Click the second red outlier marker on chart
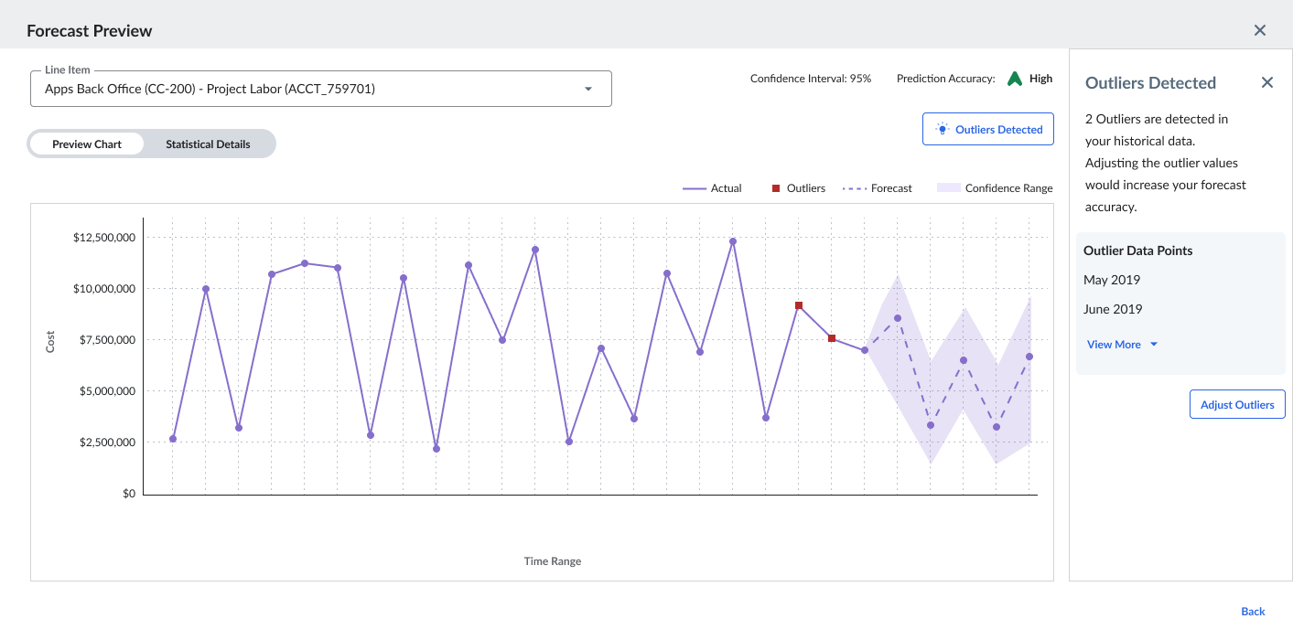This screenshot has width=1293, height=640. [x=832, y=338]
